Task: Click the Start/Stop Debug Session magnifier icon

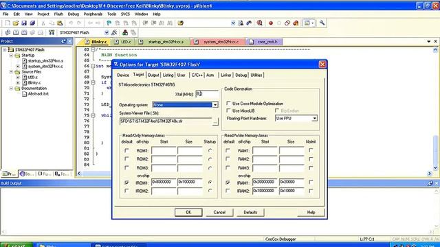Action: (260, 23)
